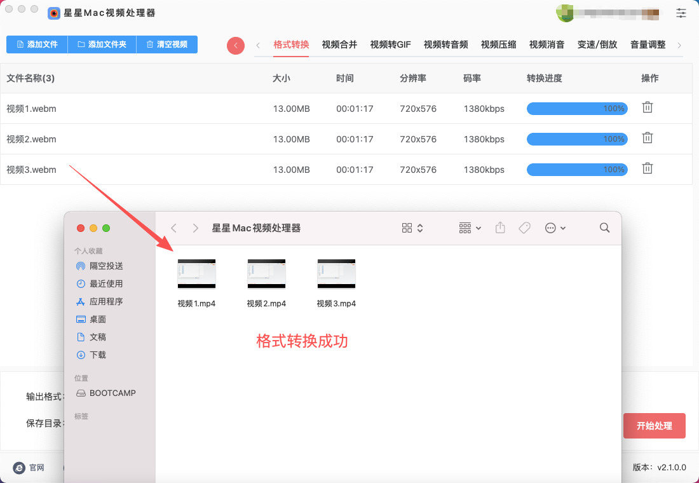The width and height of the screenshot is (699, 483).
Task: Click 分辨率 column header
Action: 413,79
